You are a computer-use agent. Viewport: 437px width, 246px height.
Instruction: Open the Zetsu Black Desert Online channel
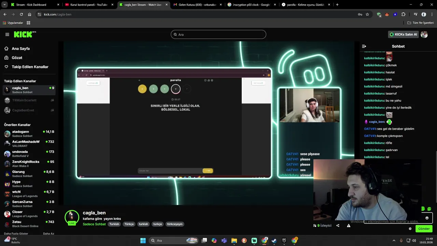29,224
